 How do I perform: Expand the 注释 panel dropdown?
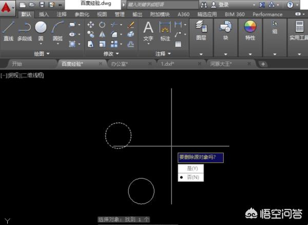tap(164, 53)
